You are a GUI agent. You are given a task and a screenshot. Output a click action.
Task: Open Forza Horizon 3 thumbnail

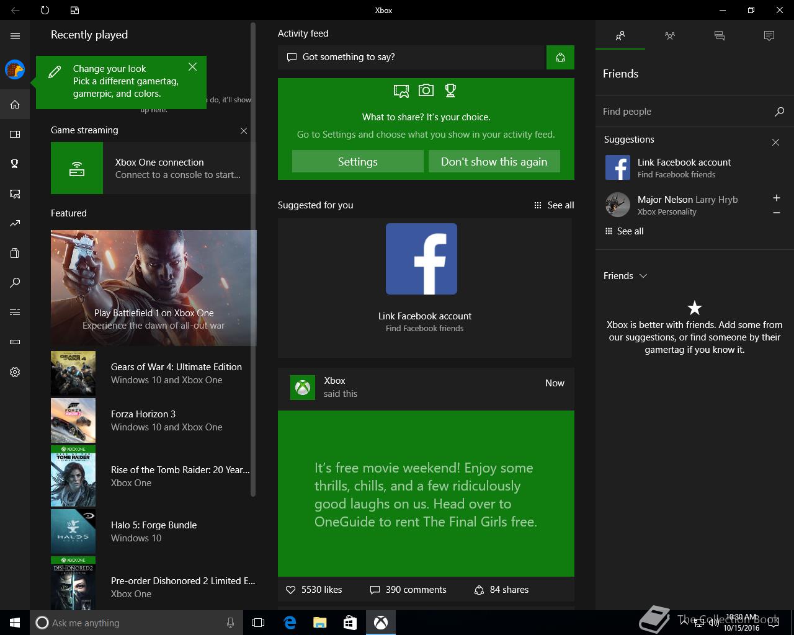pyautogui.click(x=73, y=420)
